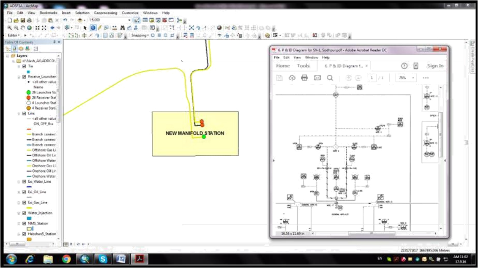Click the Sign In link in Acrobat
This screenshot has width=478, height=268.
(x=435, y=66)
